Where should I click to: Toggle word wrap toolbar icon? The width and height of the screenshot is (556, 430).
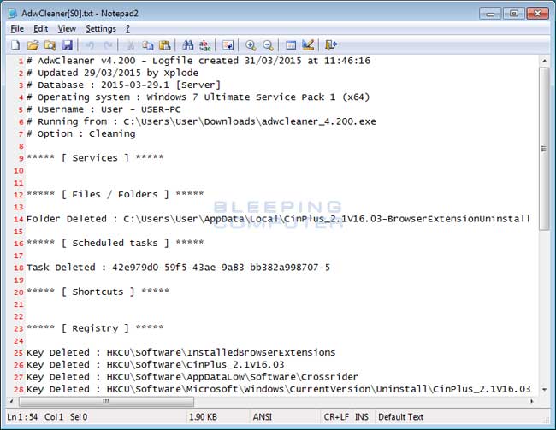(x=228, y=45)
